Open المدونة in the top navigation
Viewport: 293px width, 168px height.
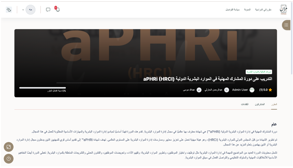[x=247, y=10]
